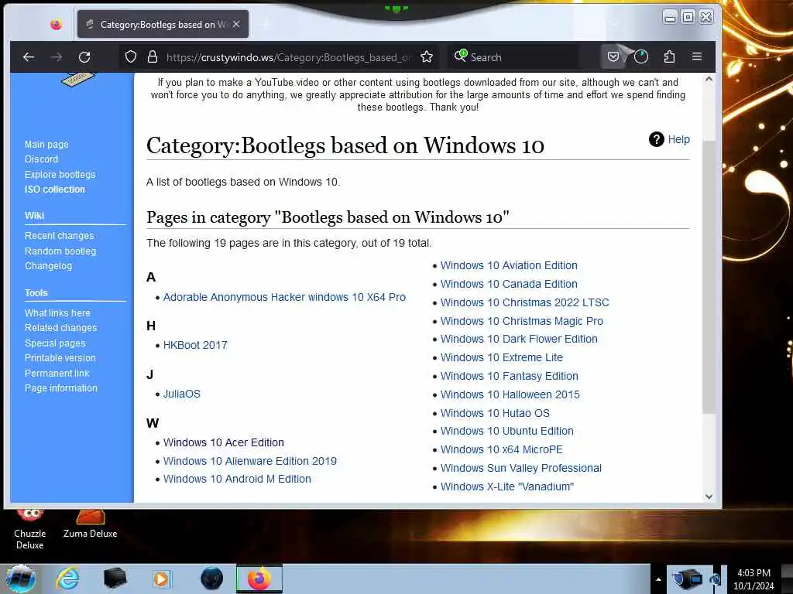Viewport: 793px width, 594px height.
Task: Open Special pages link
Action: (55, 343)
